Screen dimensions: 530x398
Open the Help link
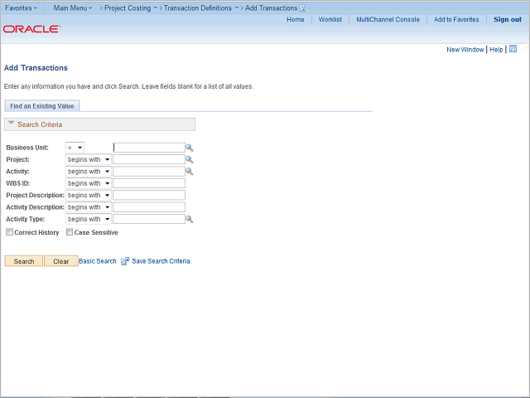coord(496,50)
